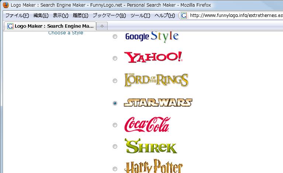Screen dimensions: 283x173
Task: Click the Lord of the Rings logo image
Action: (156, 80)
